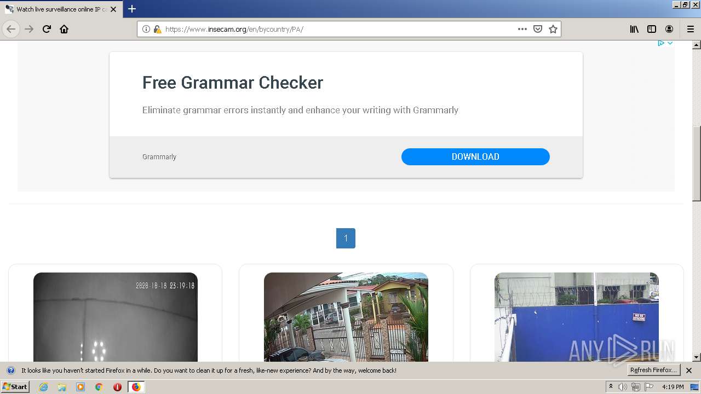Select page number 1 in pagination
701x394 pixels.
pyautogui.click(x=346, y=238)
